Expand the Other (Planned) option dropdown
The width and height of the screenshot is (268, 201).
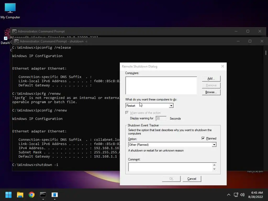tap(214, 145)
